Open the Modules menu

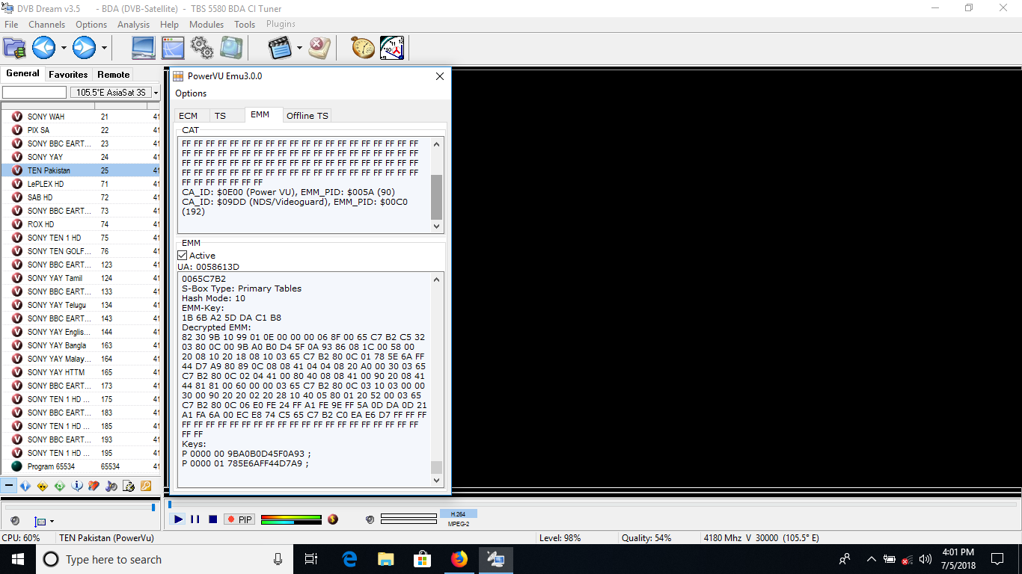coord(206,25)
